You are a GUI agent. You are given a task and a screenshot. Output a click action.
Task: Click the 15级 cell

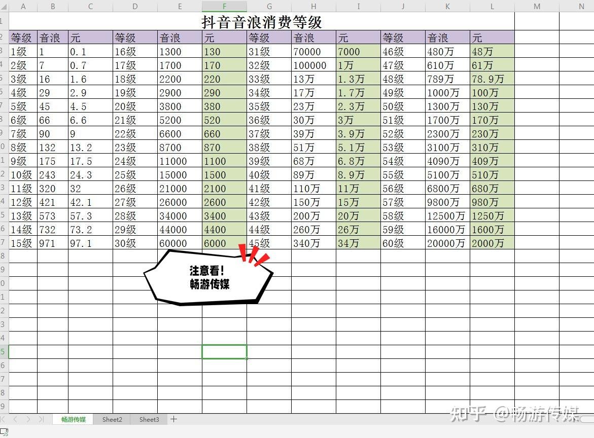coord(23,243)
